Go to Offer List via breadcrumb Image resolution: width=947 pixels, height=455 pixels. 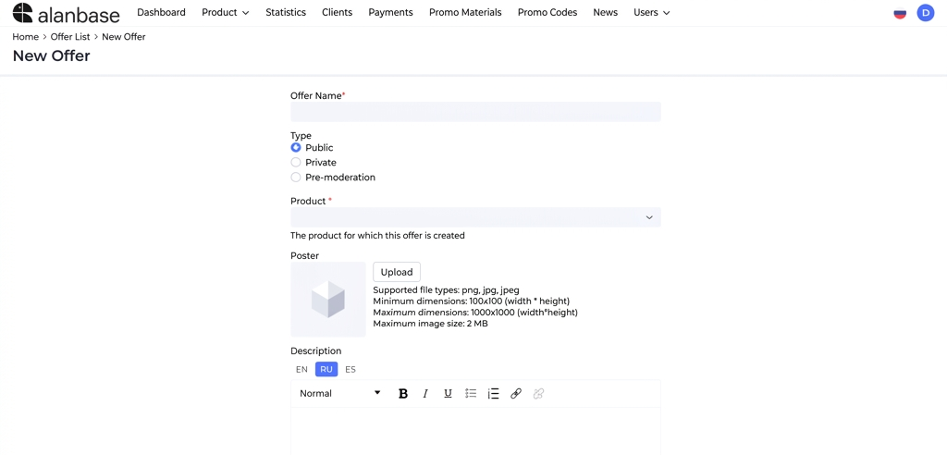[x=70, y=37]
